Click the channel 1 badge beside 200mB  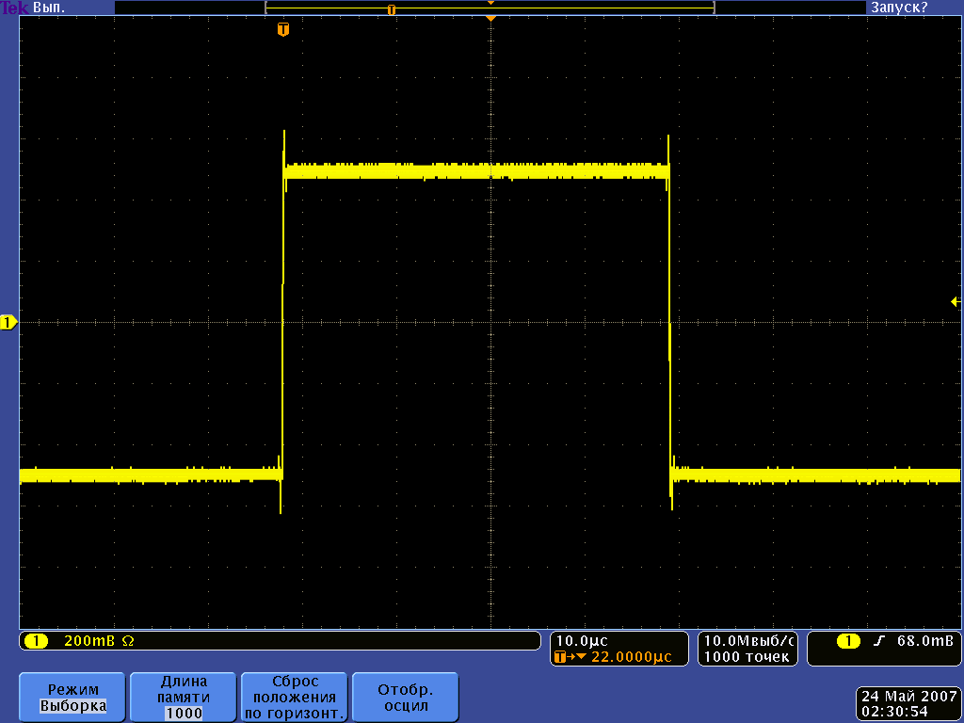[36, 641]
